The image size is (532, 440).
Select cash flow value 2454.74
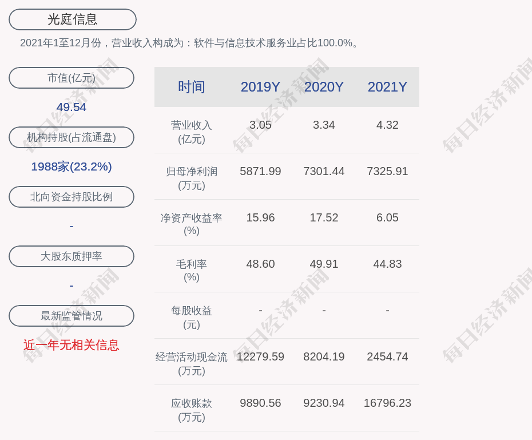pyautogui.click(x=387, y=356)
